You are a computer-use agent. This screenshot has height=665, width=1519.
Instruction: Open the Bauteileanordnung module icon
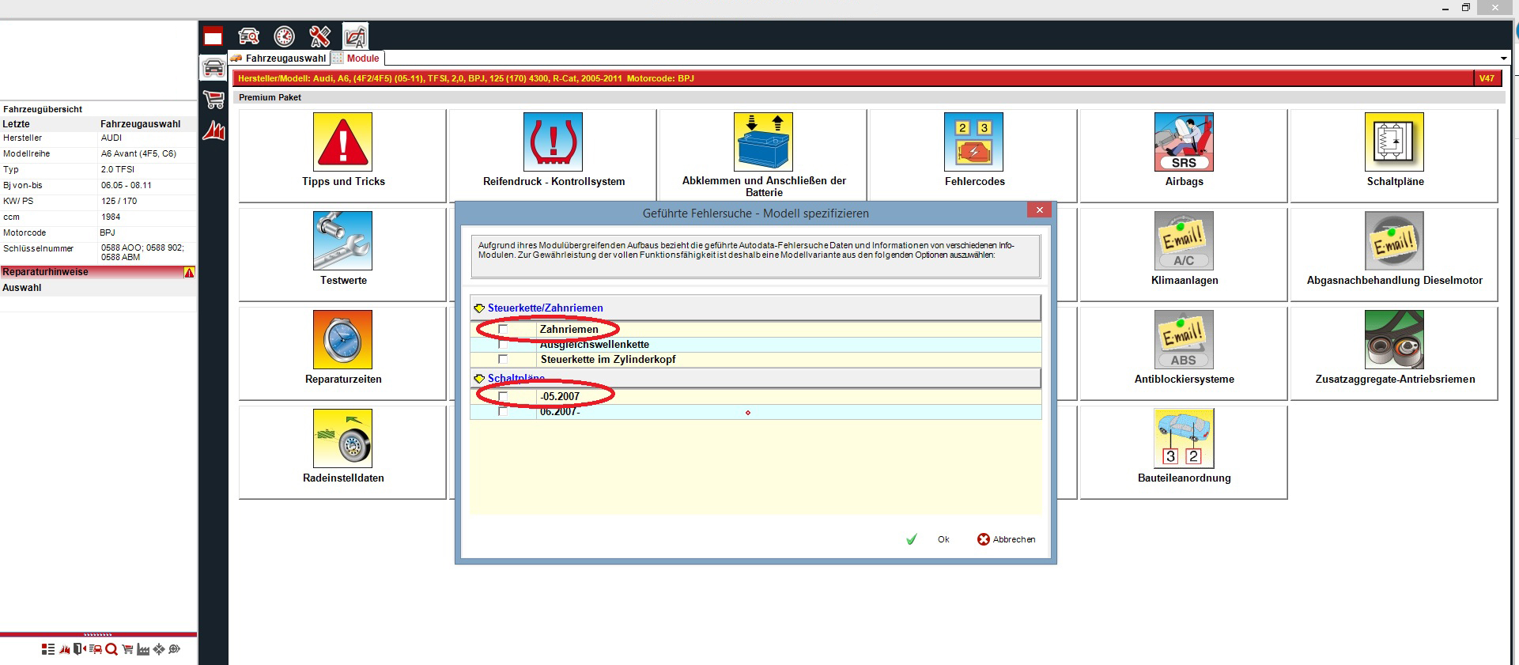coord(1184,439)
